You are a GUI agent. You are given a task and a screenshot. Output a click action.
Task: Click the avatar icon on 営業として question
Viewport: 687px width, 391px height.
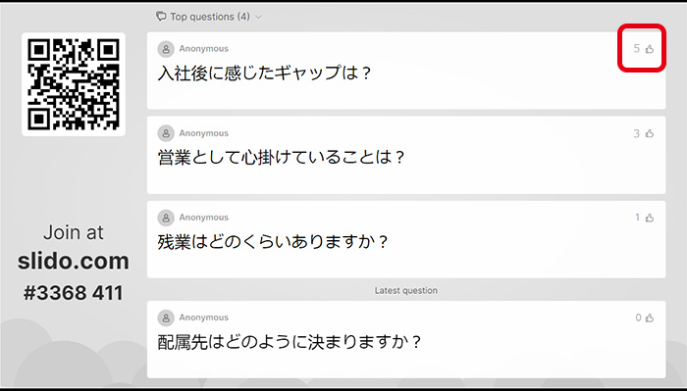click(166, 133)
